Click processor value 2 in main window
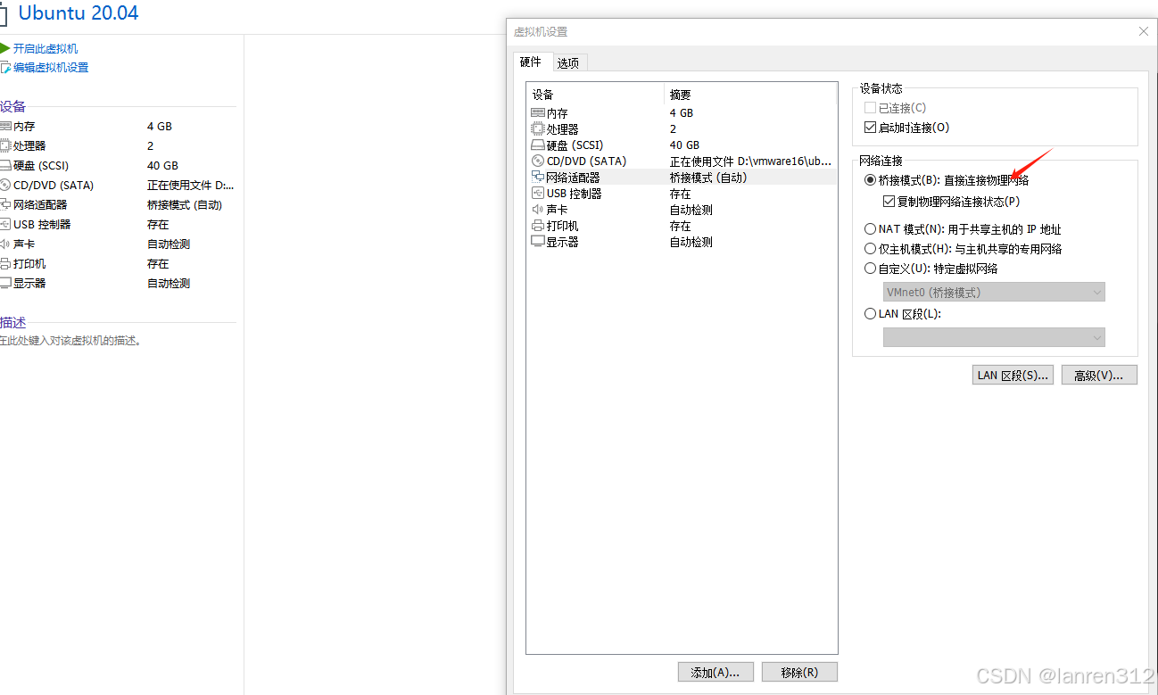Screen dimensions: 1158x695 pyautogui.click(x=151, y=146)
